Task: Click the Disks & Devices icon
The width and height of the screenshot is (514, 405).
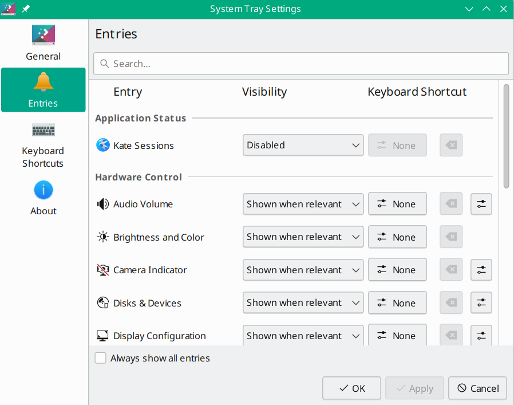Action: pyautogui.click(x=102, y=302)
